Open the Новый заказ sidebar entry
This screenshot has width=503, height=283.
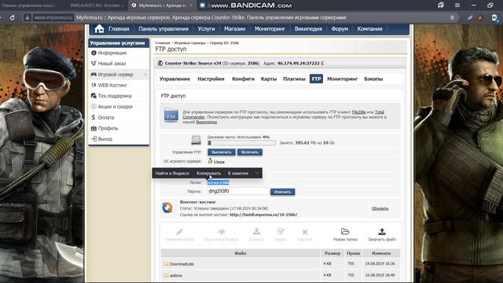click(112, 64)
